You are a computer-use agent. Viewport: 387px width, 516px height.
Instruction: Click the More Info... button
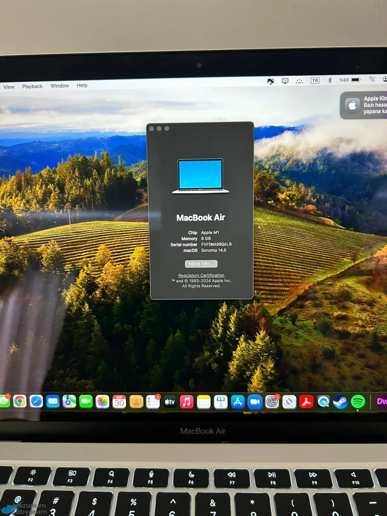tap(201, 264)
